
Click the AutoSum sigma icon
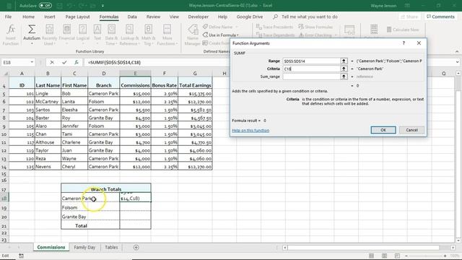tap(32, 30)
